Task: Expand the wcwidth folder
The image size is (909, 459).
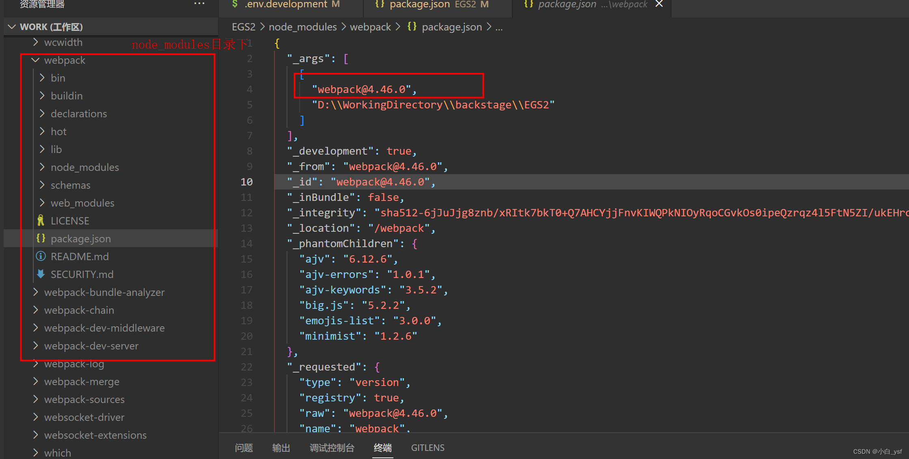Action: [x=36, y=42]
